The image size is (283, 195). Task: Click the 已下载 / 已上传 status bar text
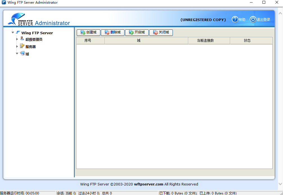pyautogui.click(x=198, y=193)
